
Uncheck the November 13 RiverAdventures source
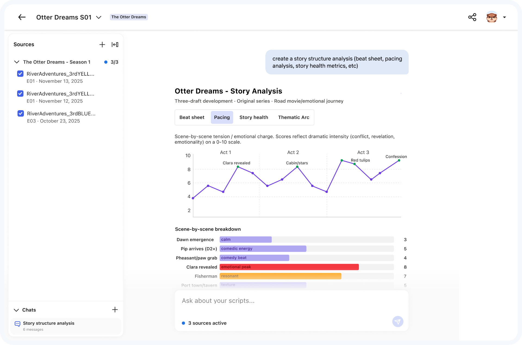[x=20, y=74]
